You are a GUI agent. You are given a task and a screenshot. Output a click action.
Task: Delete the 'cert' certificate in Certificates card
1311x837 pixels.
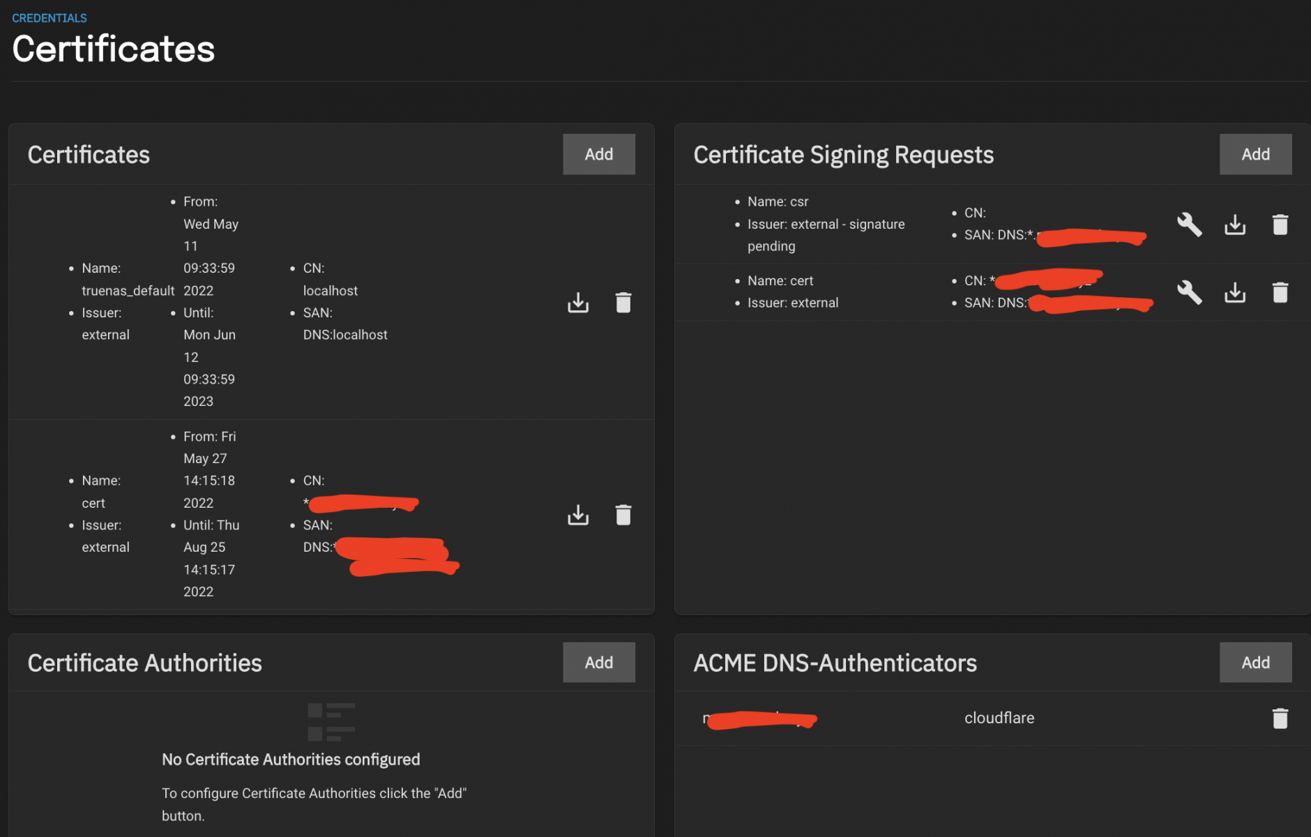pyautogui.click(x=623, y=515)
